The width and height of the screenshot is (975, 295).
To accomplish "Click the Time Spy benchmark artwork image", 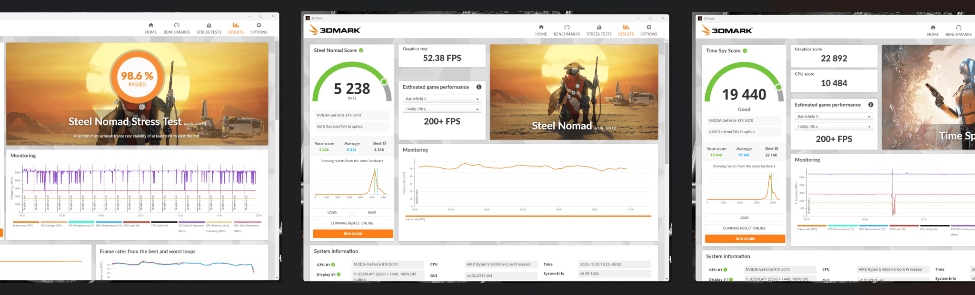I will 928,98.
